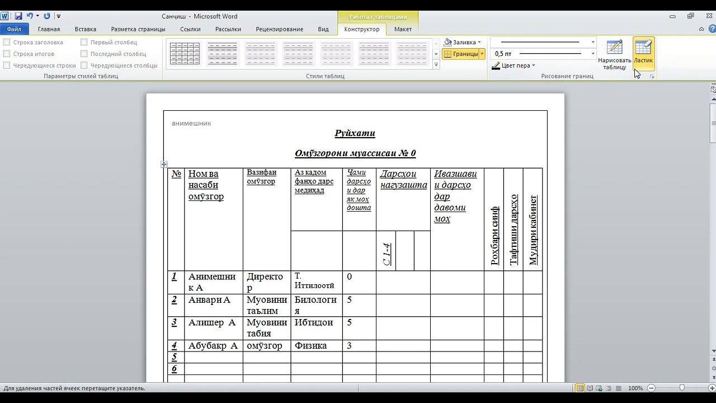Click the ruler toggle above the vertical scrollbar
The image size is (716, 403).
tap(713, 89)
